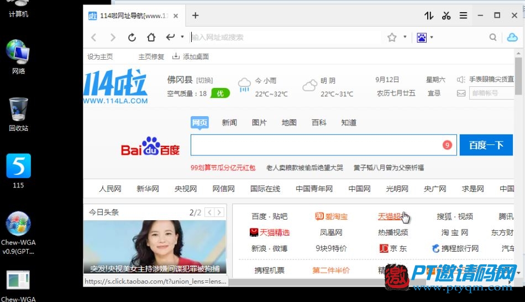Click 添加桌面 download icon

pyautogui.click(x=176, y=56)
